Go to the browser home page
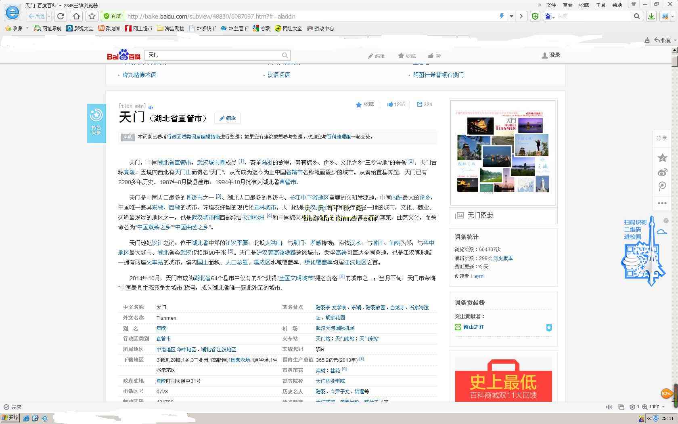 coord(76,16)
